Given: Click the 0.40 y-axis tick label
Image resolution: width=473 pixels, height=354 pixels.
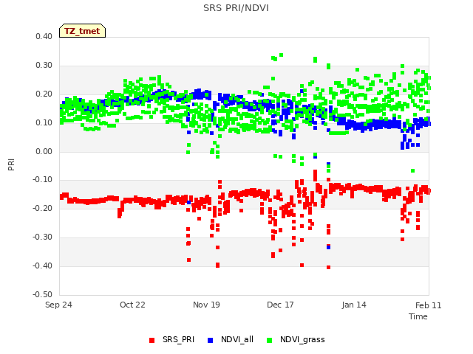Looking at the screenshot, I should [x=44, y=36].
